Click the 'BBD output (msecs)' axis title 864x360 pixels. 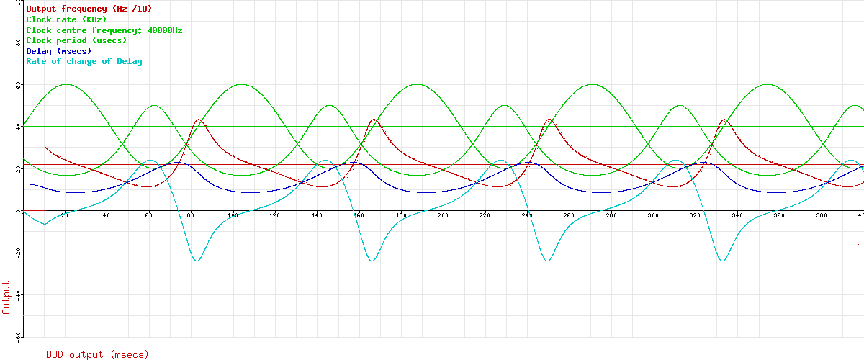97,354
